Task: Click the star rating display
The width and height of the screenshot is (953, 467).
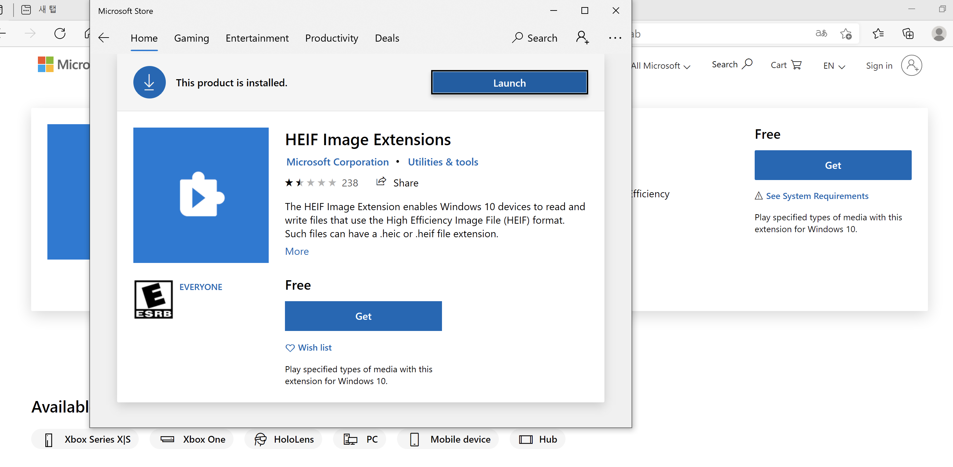Action: pyautogui.click(x=310, y=182)
